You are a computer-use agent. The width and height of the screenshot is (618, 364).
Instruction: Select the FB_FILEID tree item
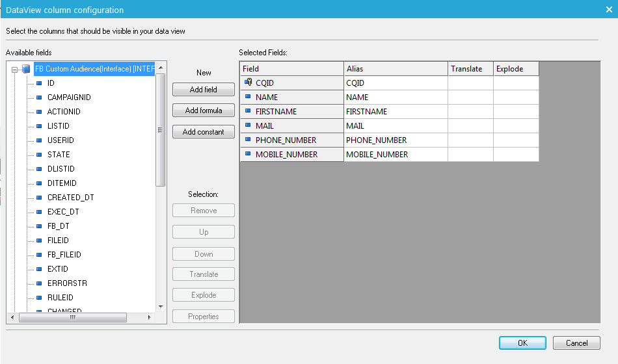pyautogui.click(x=64, y=255)
